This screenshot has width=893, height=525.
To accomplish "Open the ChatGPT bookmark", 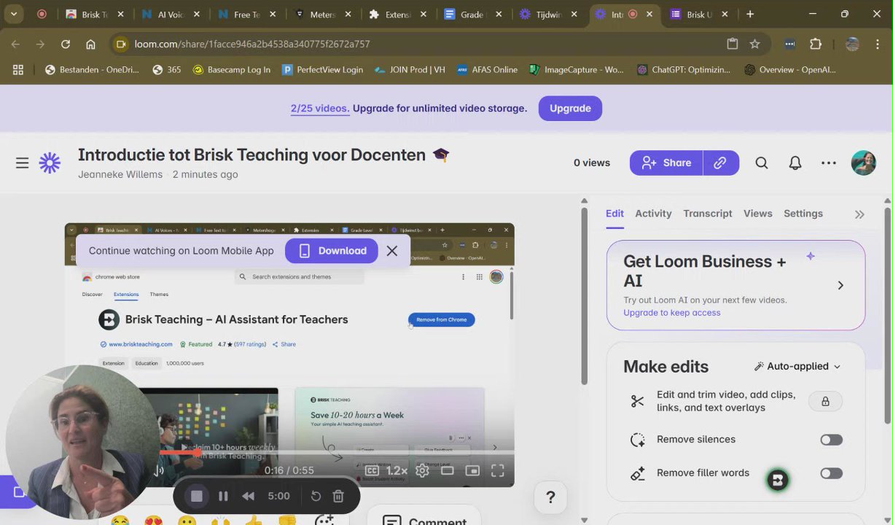I will (x=684, y=70).
